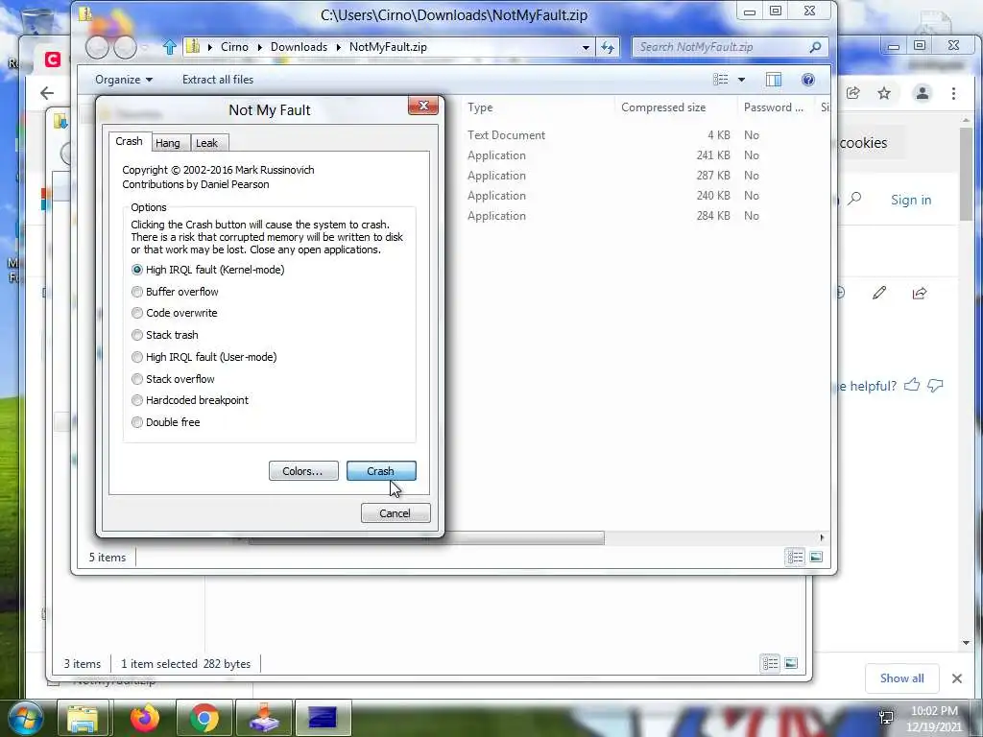This screenshot has width=983, height=737.
Task: Switch to details view in status bar
Action: point(795,557)
